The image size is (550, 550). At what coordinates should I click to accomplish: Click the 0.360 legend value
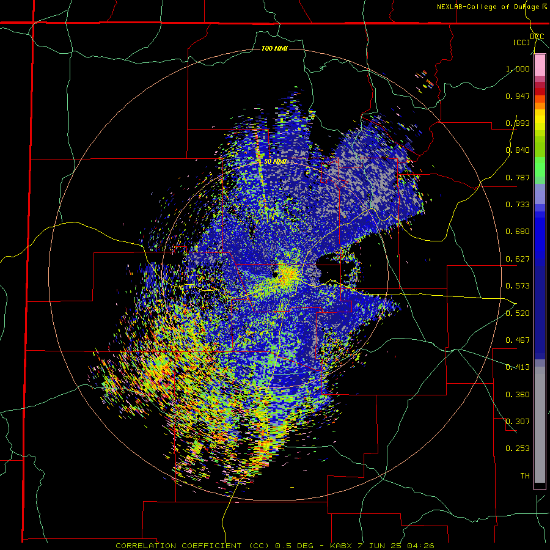tap(518, 395)
